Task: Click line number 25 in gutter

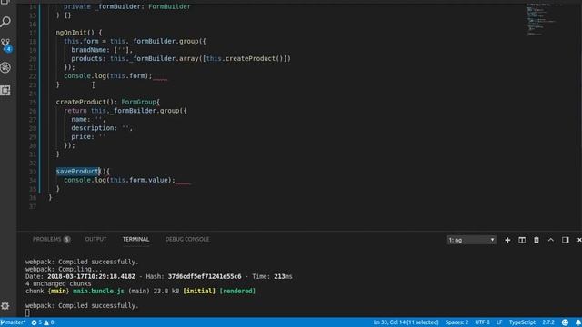Action: pyautogui.click(x=33, y=102)
